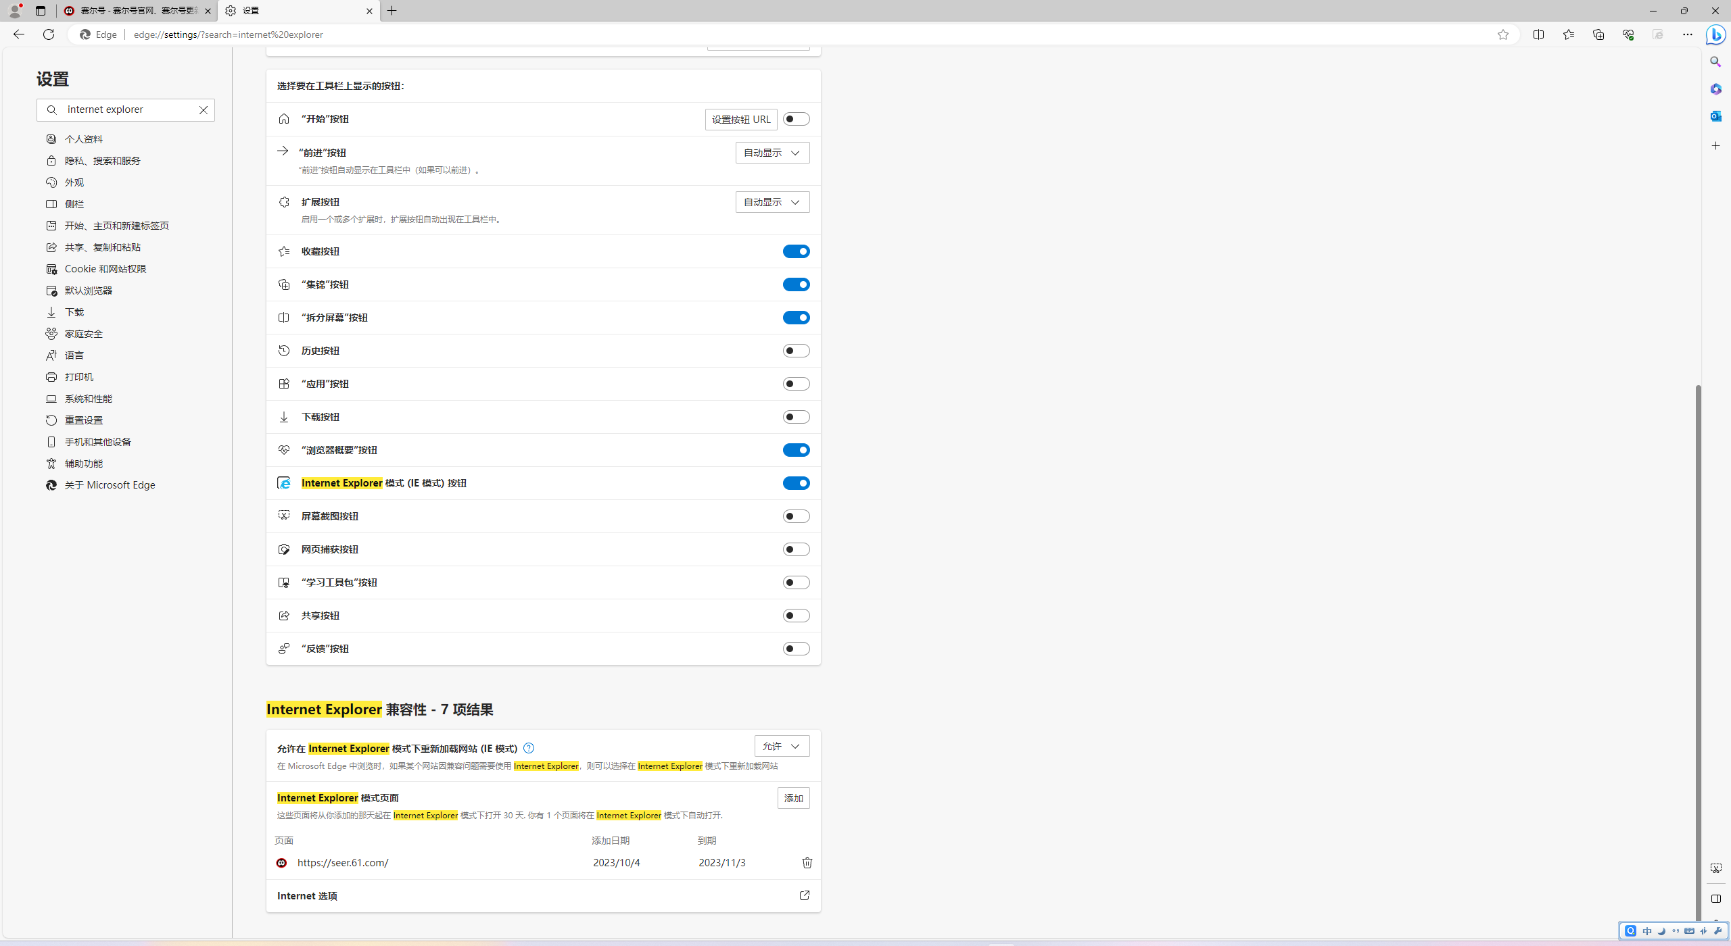Viewport: 1731px width, 946px height.
Task: Open Outlook sidebar icon
Action: pyautogui.click(x=1715, y=116)
